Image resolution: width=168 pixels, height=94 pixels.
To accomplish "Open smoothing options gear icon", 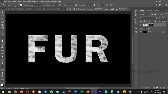I will [x=95, y=5].
